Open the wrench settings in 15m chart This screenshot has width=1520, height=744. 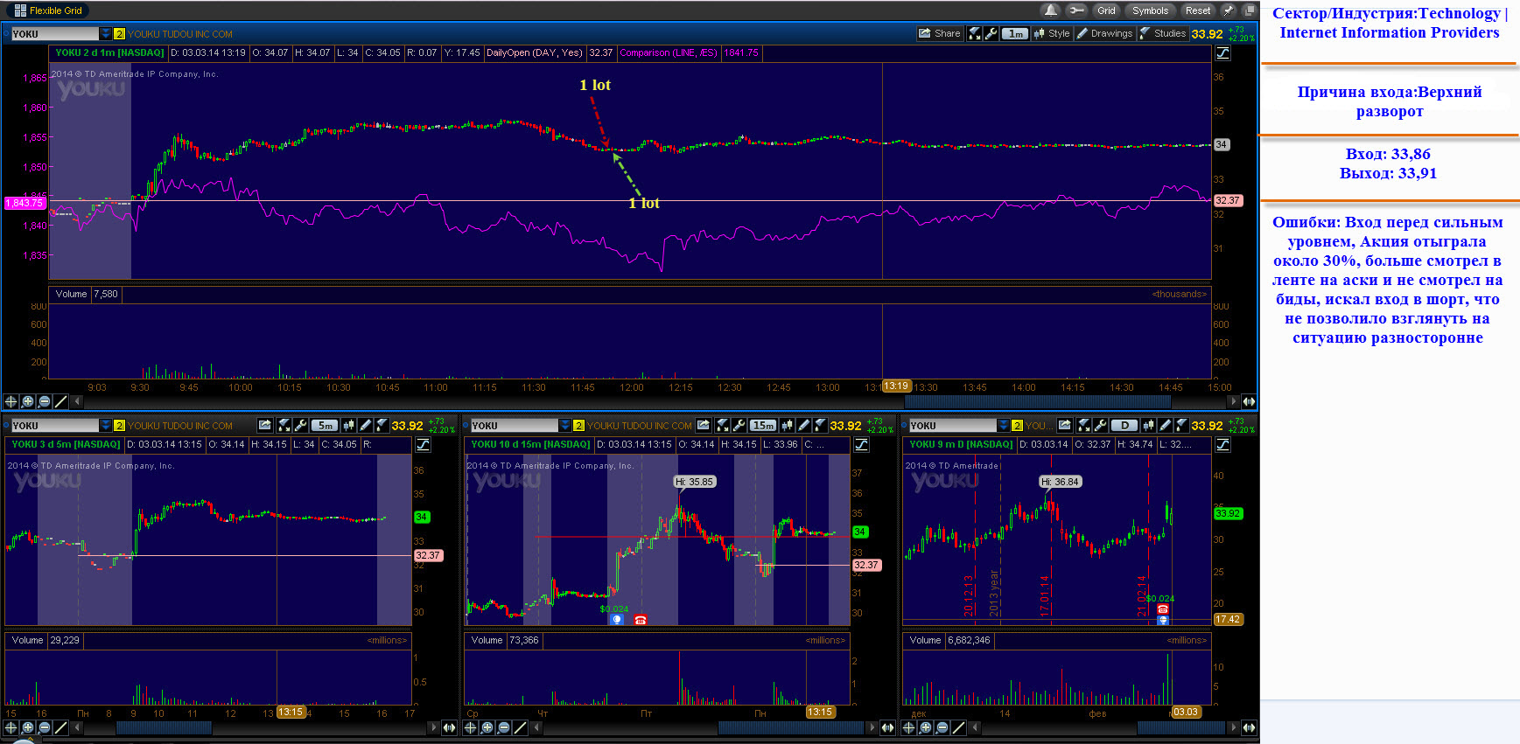coord(739,425)
